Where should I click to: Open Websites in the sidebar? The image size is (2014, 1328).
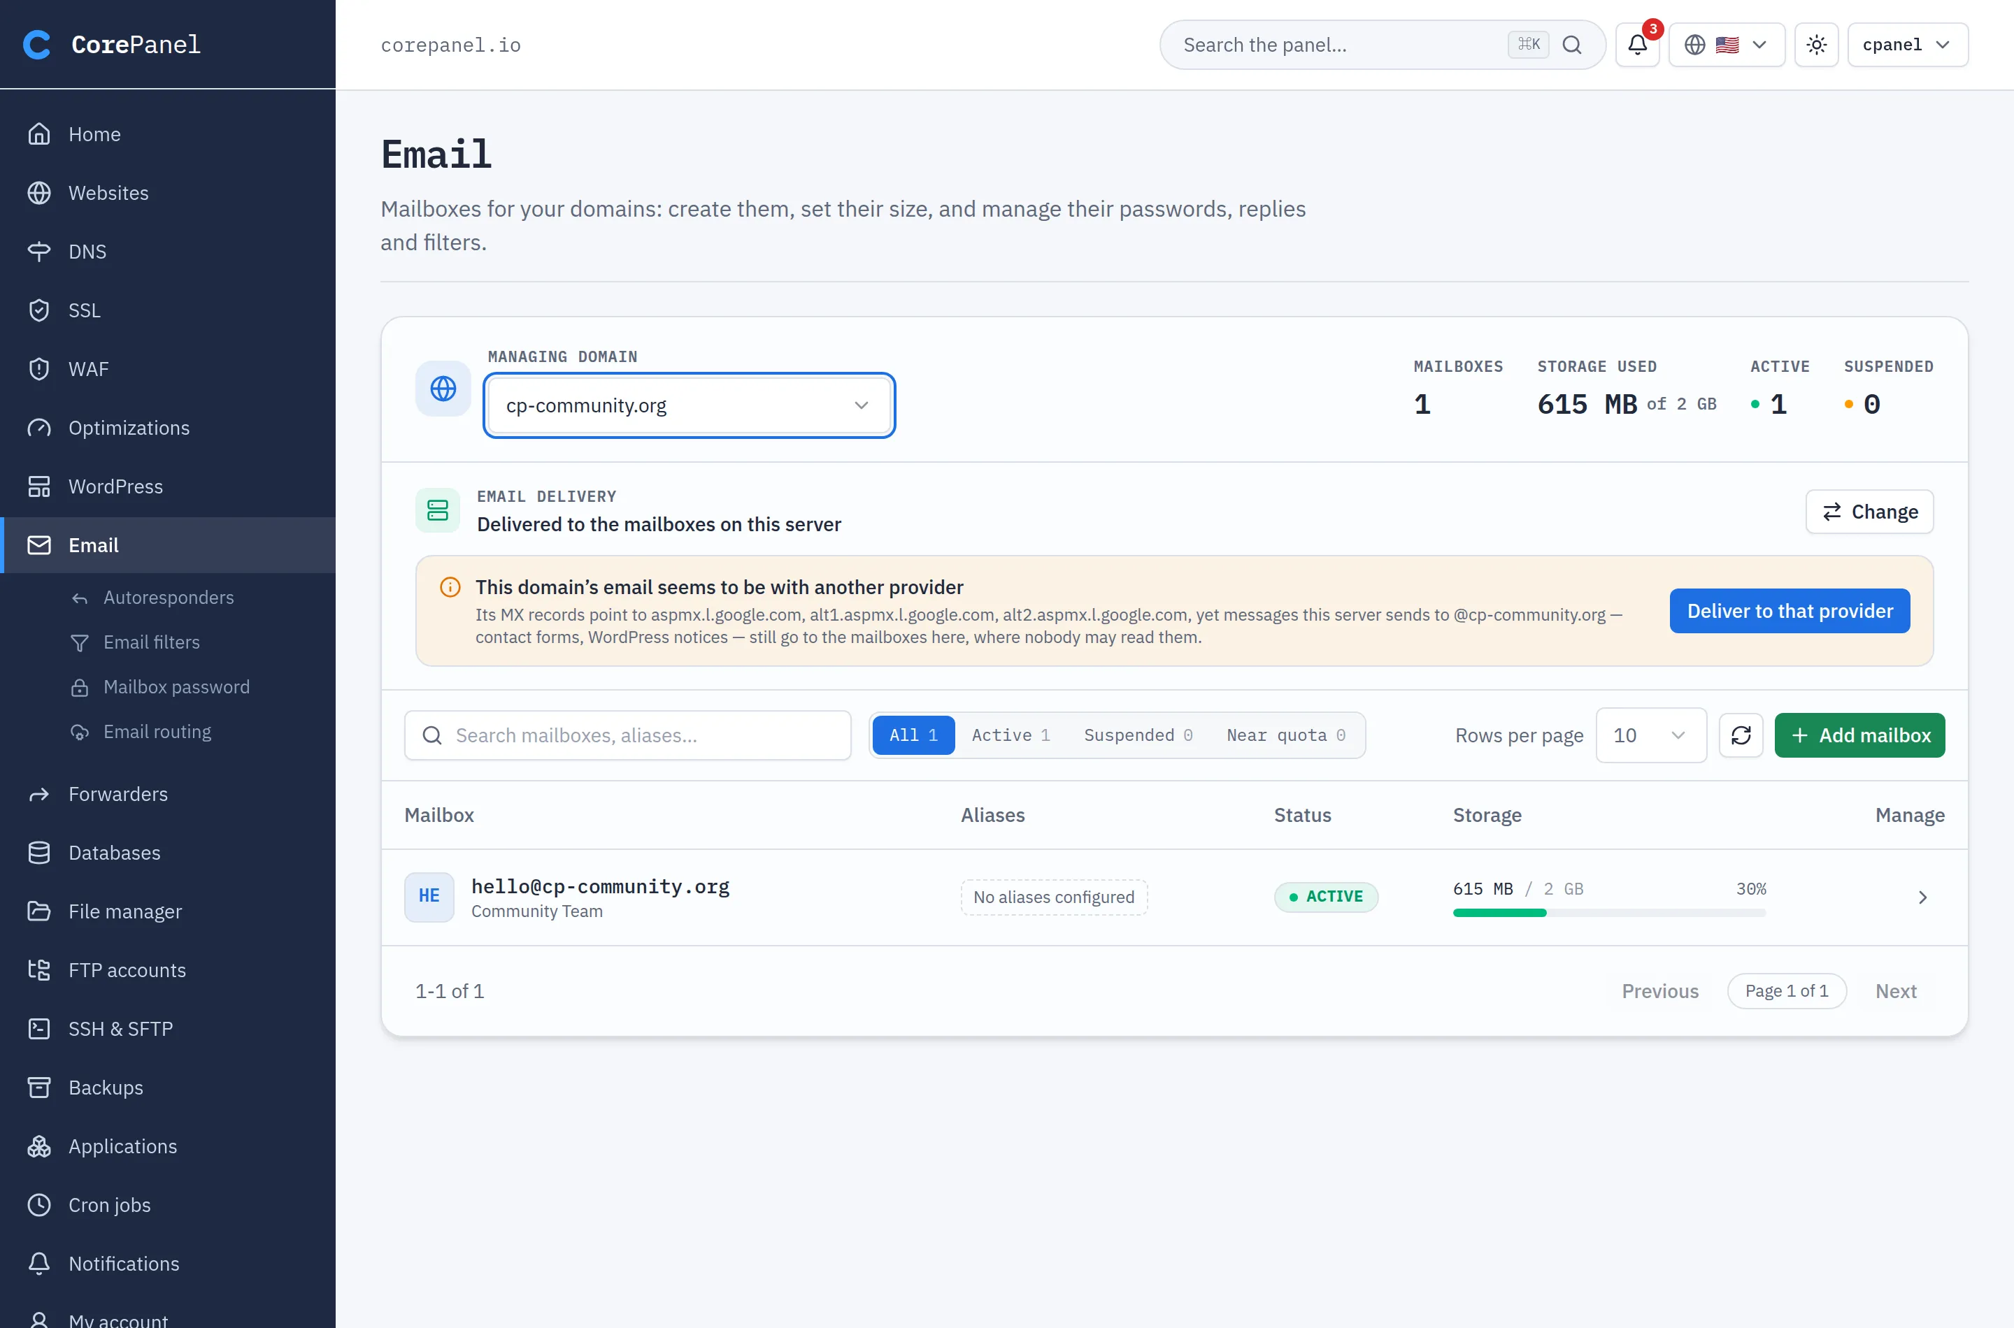click(168, 192)
